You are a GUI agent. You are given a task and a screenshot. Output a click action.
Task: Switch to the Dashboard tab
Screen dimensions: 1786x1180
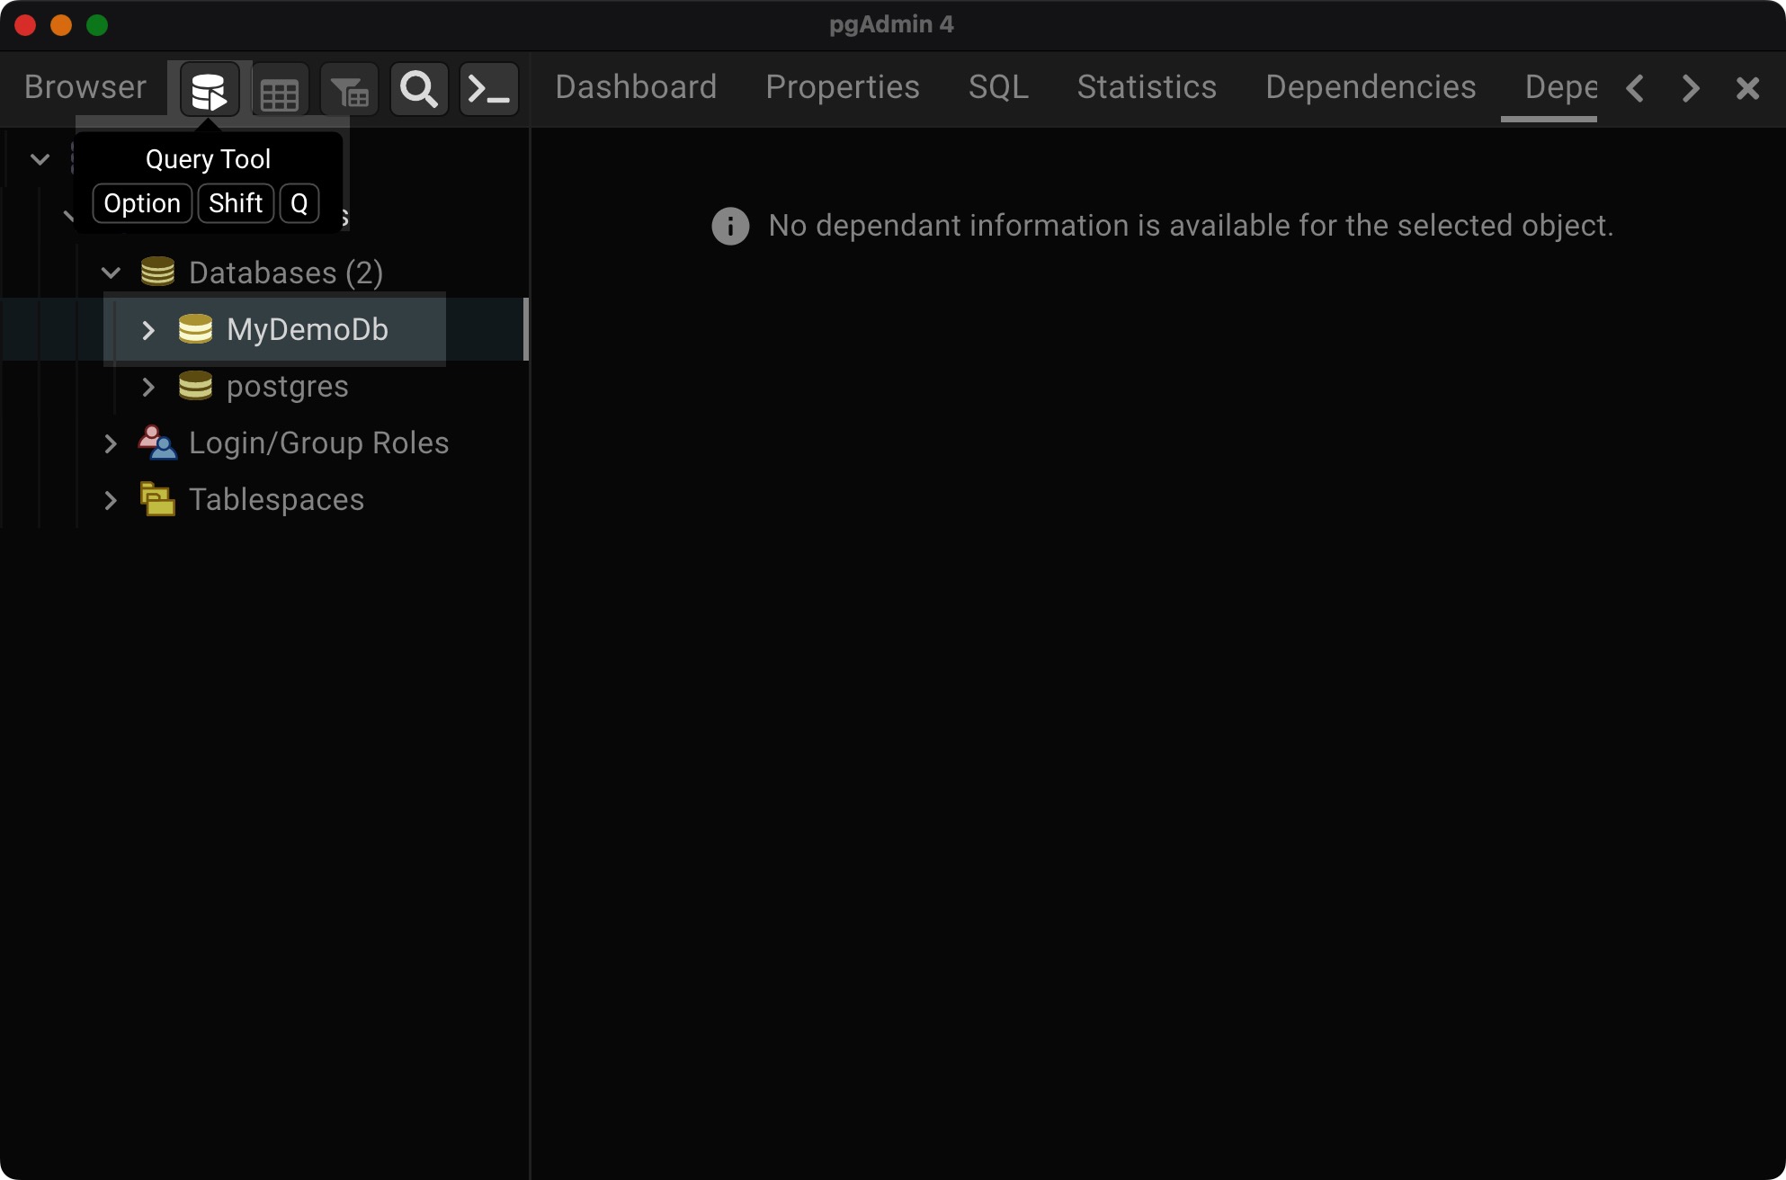(x=636, y=87)
